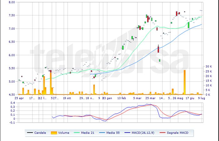Screen dimensions: 219x141
Task: Click the 19 ott date label
Action: coord(67,98)
